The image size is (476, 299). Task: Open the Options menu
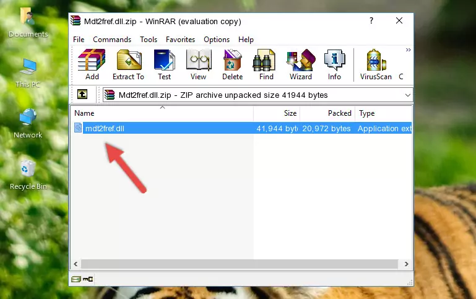tap(217, 40)
